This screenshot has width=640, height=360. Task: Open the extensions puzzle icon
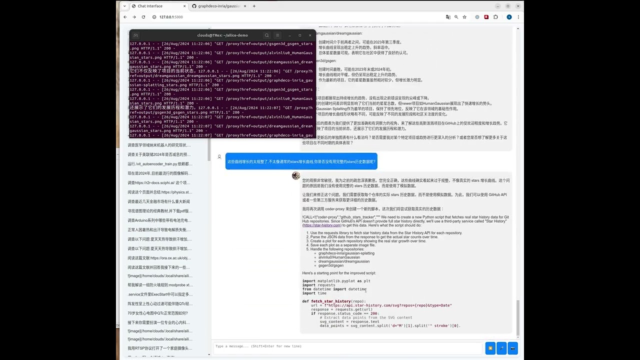tap(495, 17)
